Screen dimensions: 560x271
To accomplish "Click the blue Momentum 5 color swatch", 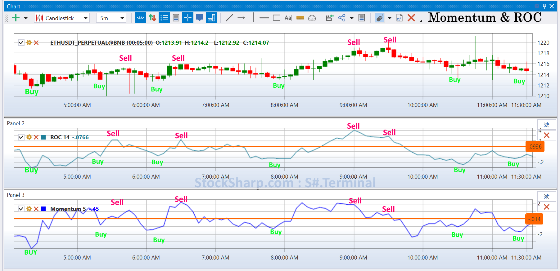I will pos(43,209).
